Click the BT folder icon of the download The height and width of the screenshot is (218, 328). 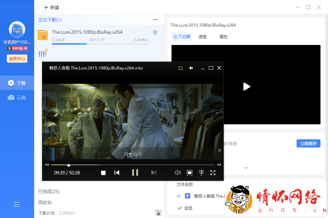pyautogui.click(x=43, y=35)
